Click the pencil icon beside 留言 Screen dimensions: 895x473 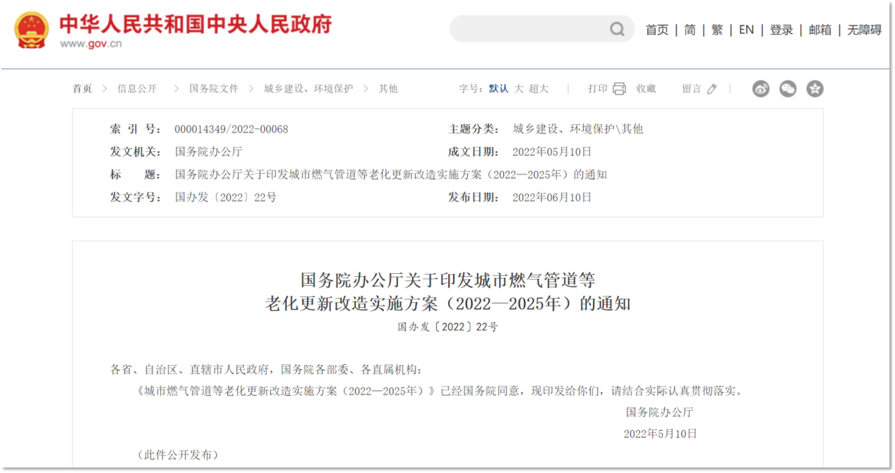[x=711, y=88]
